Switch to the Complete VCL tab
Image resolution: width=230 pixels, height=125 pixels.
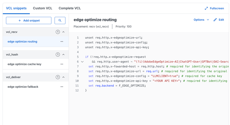click(x=70, y=8)
